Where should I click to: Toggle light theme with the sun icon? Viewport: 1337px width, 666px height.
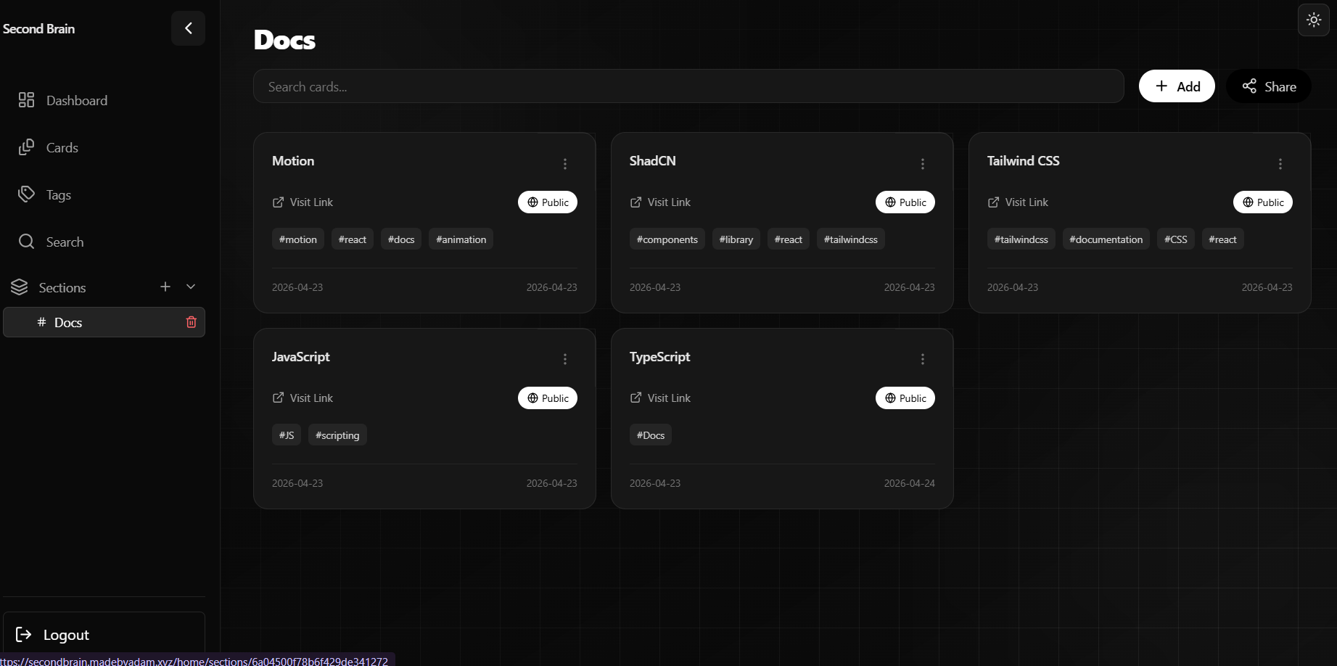tap(1314, 20)
